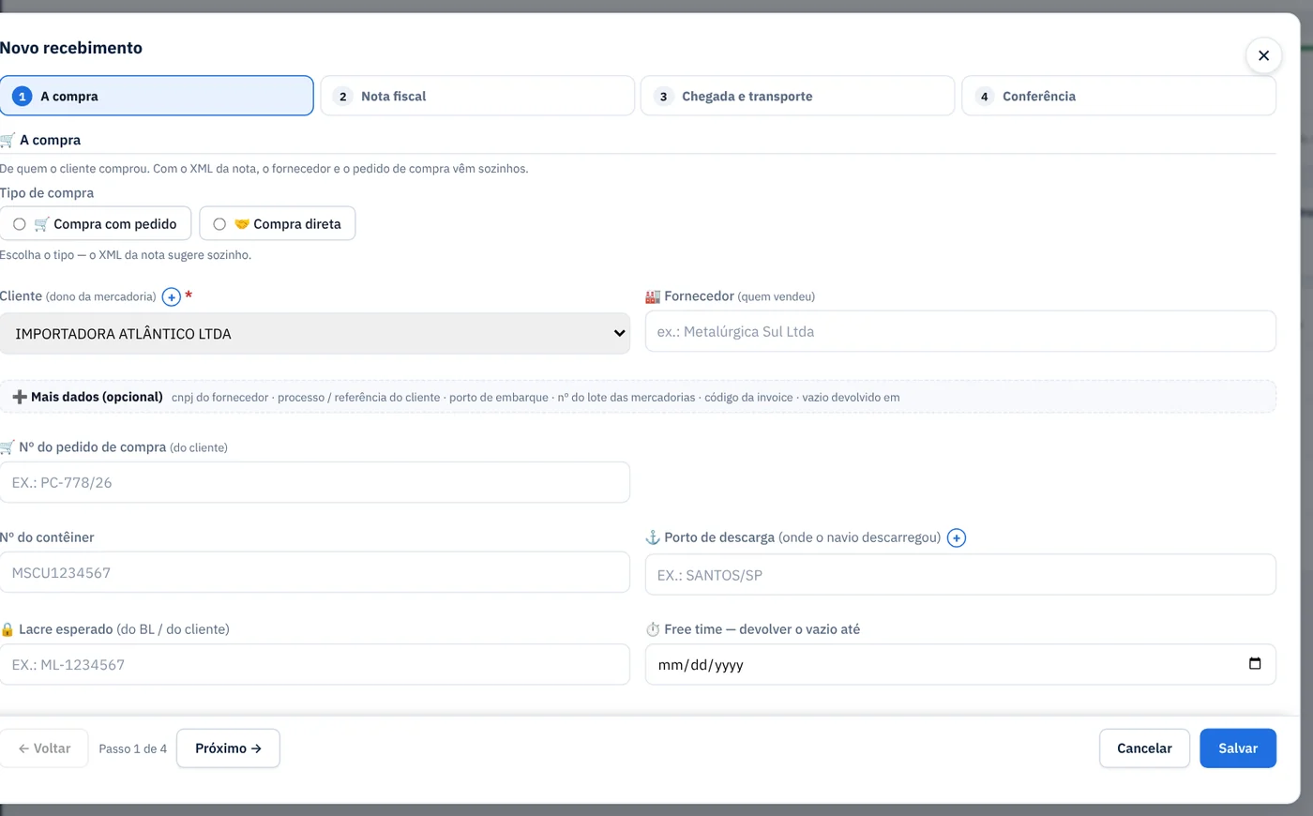1313x816 pixels.
Task: Expand the Mais dados (opcional) section
Action: click(638, 397)
